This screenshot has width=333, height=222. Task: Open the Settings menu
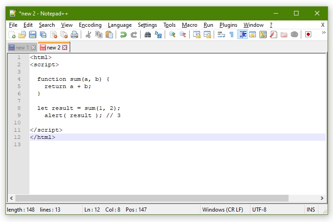(147, 25)
